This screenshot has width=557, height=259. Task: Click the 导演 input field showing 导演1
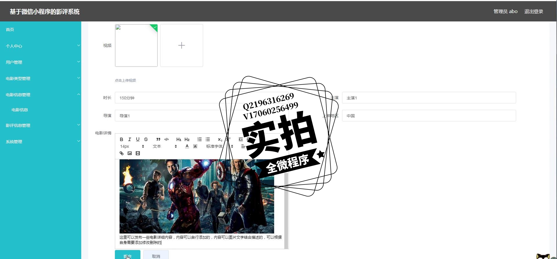(x=202, y=116)
